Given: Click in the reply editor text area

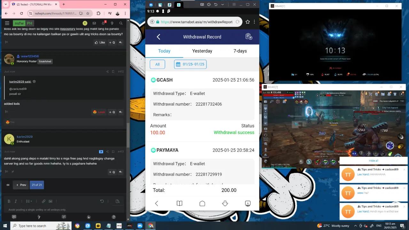Looking at the screenshot, I should 64,210.
